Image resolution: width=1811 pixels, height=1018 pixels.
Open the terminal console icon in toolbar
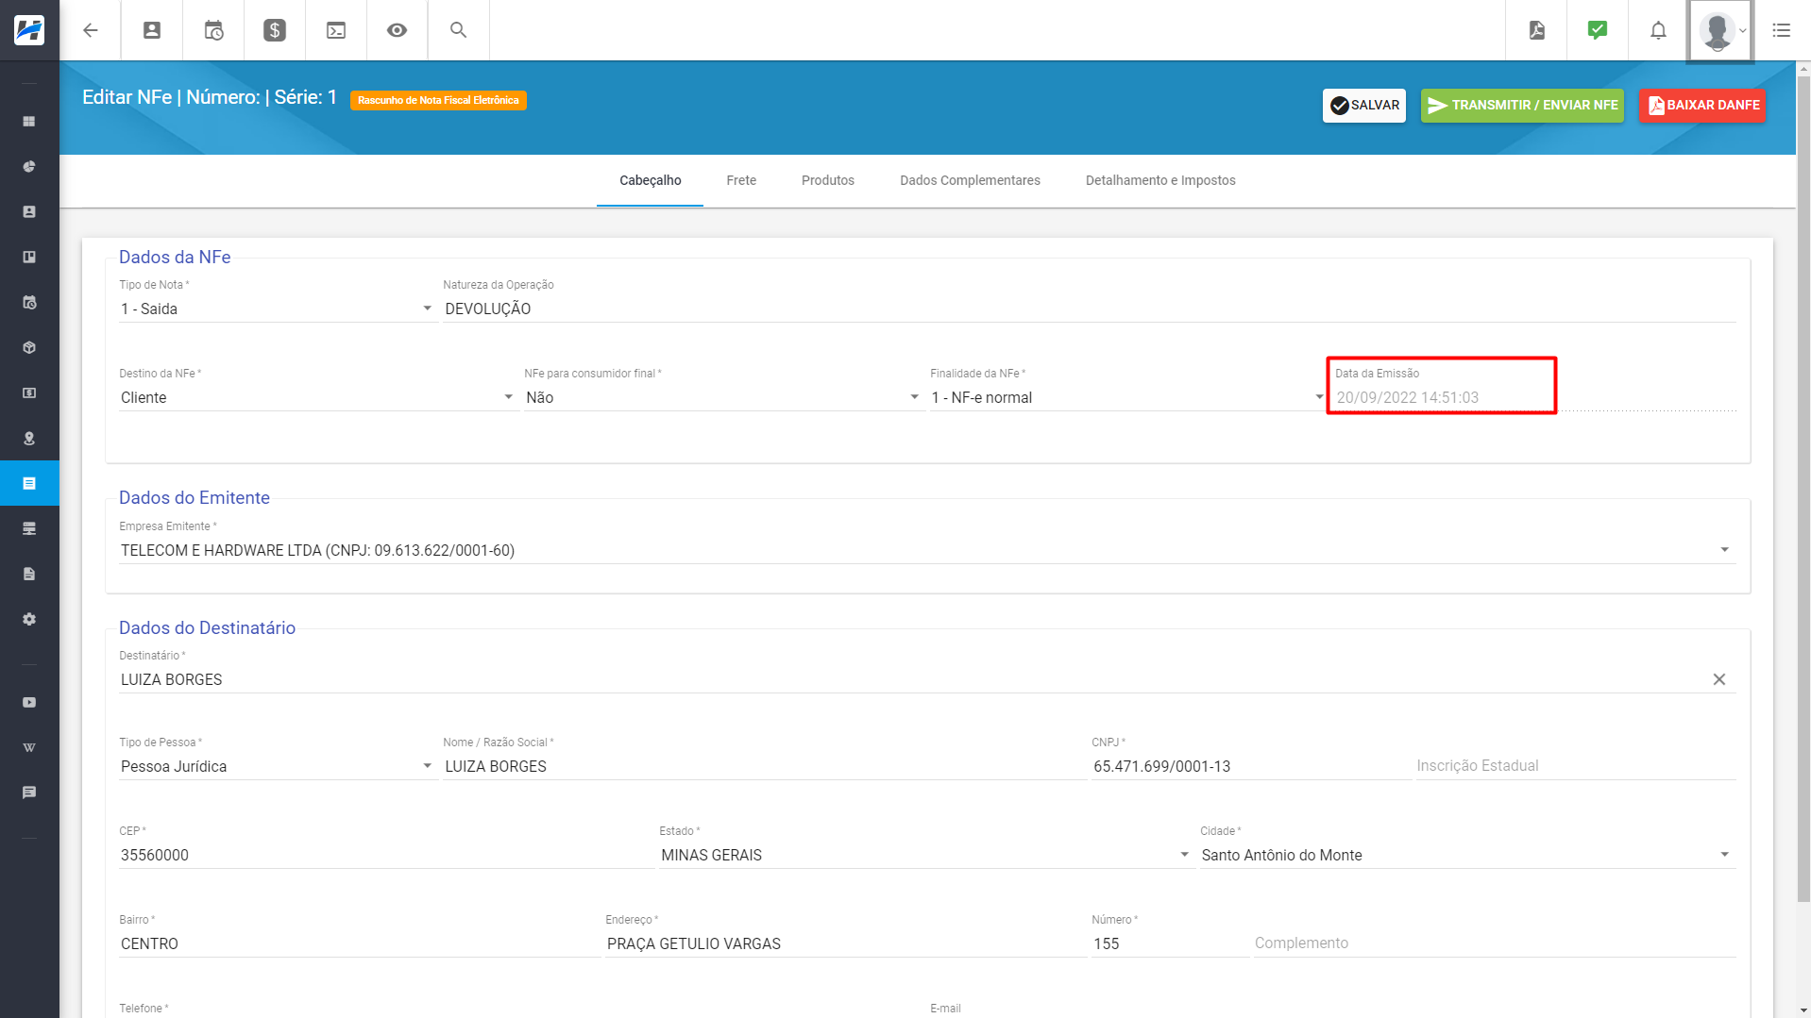(336, 30)
